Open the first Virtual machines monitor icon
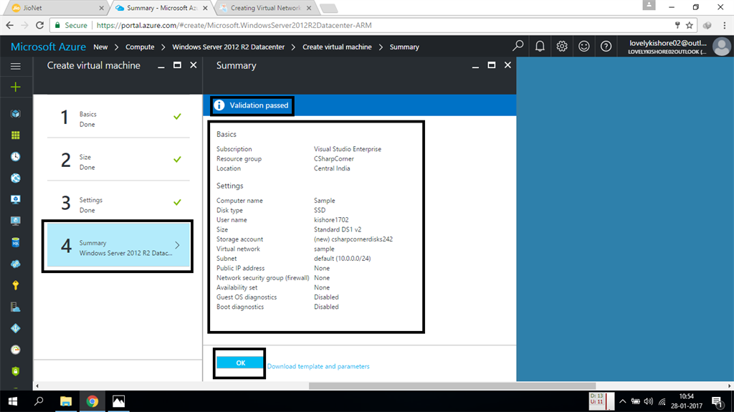 16,199
